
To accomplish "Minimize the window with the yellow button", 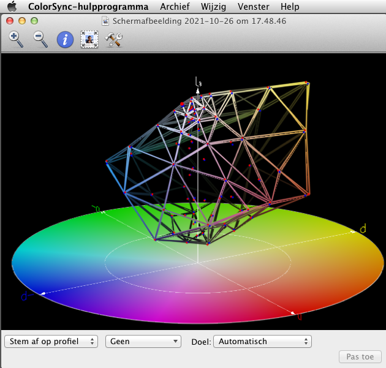I will click(x=21, y=21).
